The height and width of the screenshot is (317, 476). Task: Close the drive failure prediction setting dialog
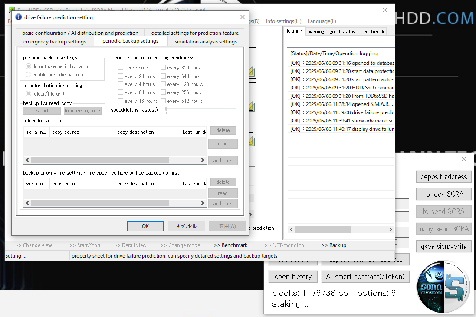tap(242, 17)
